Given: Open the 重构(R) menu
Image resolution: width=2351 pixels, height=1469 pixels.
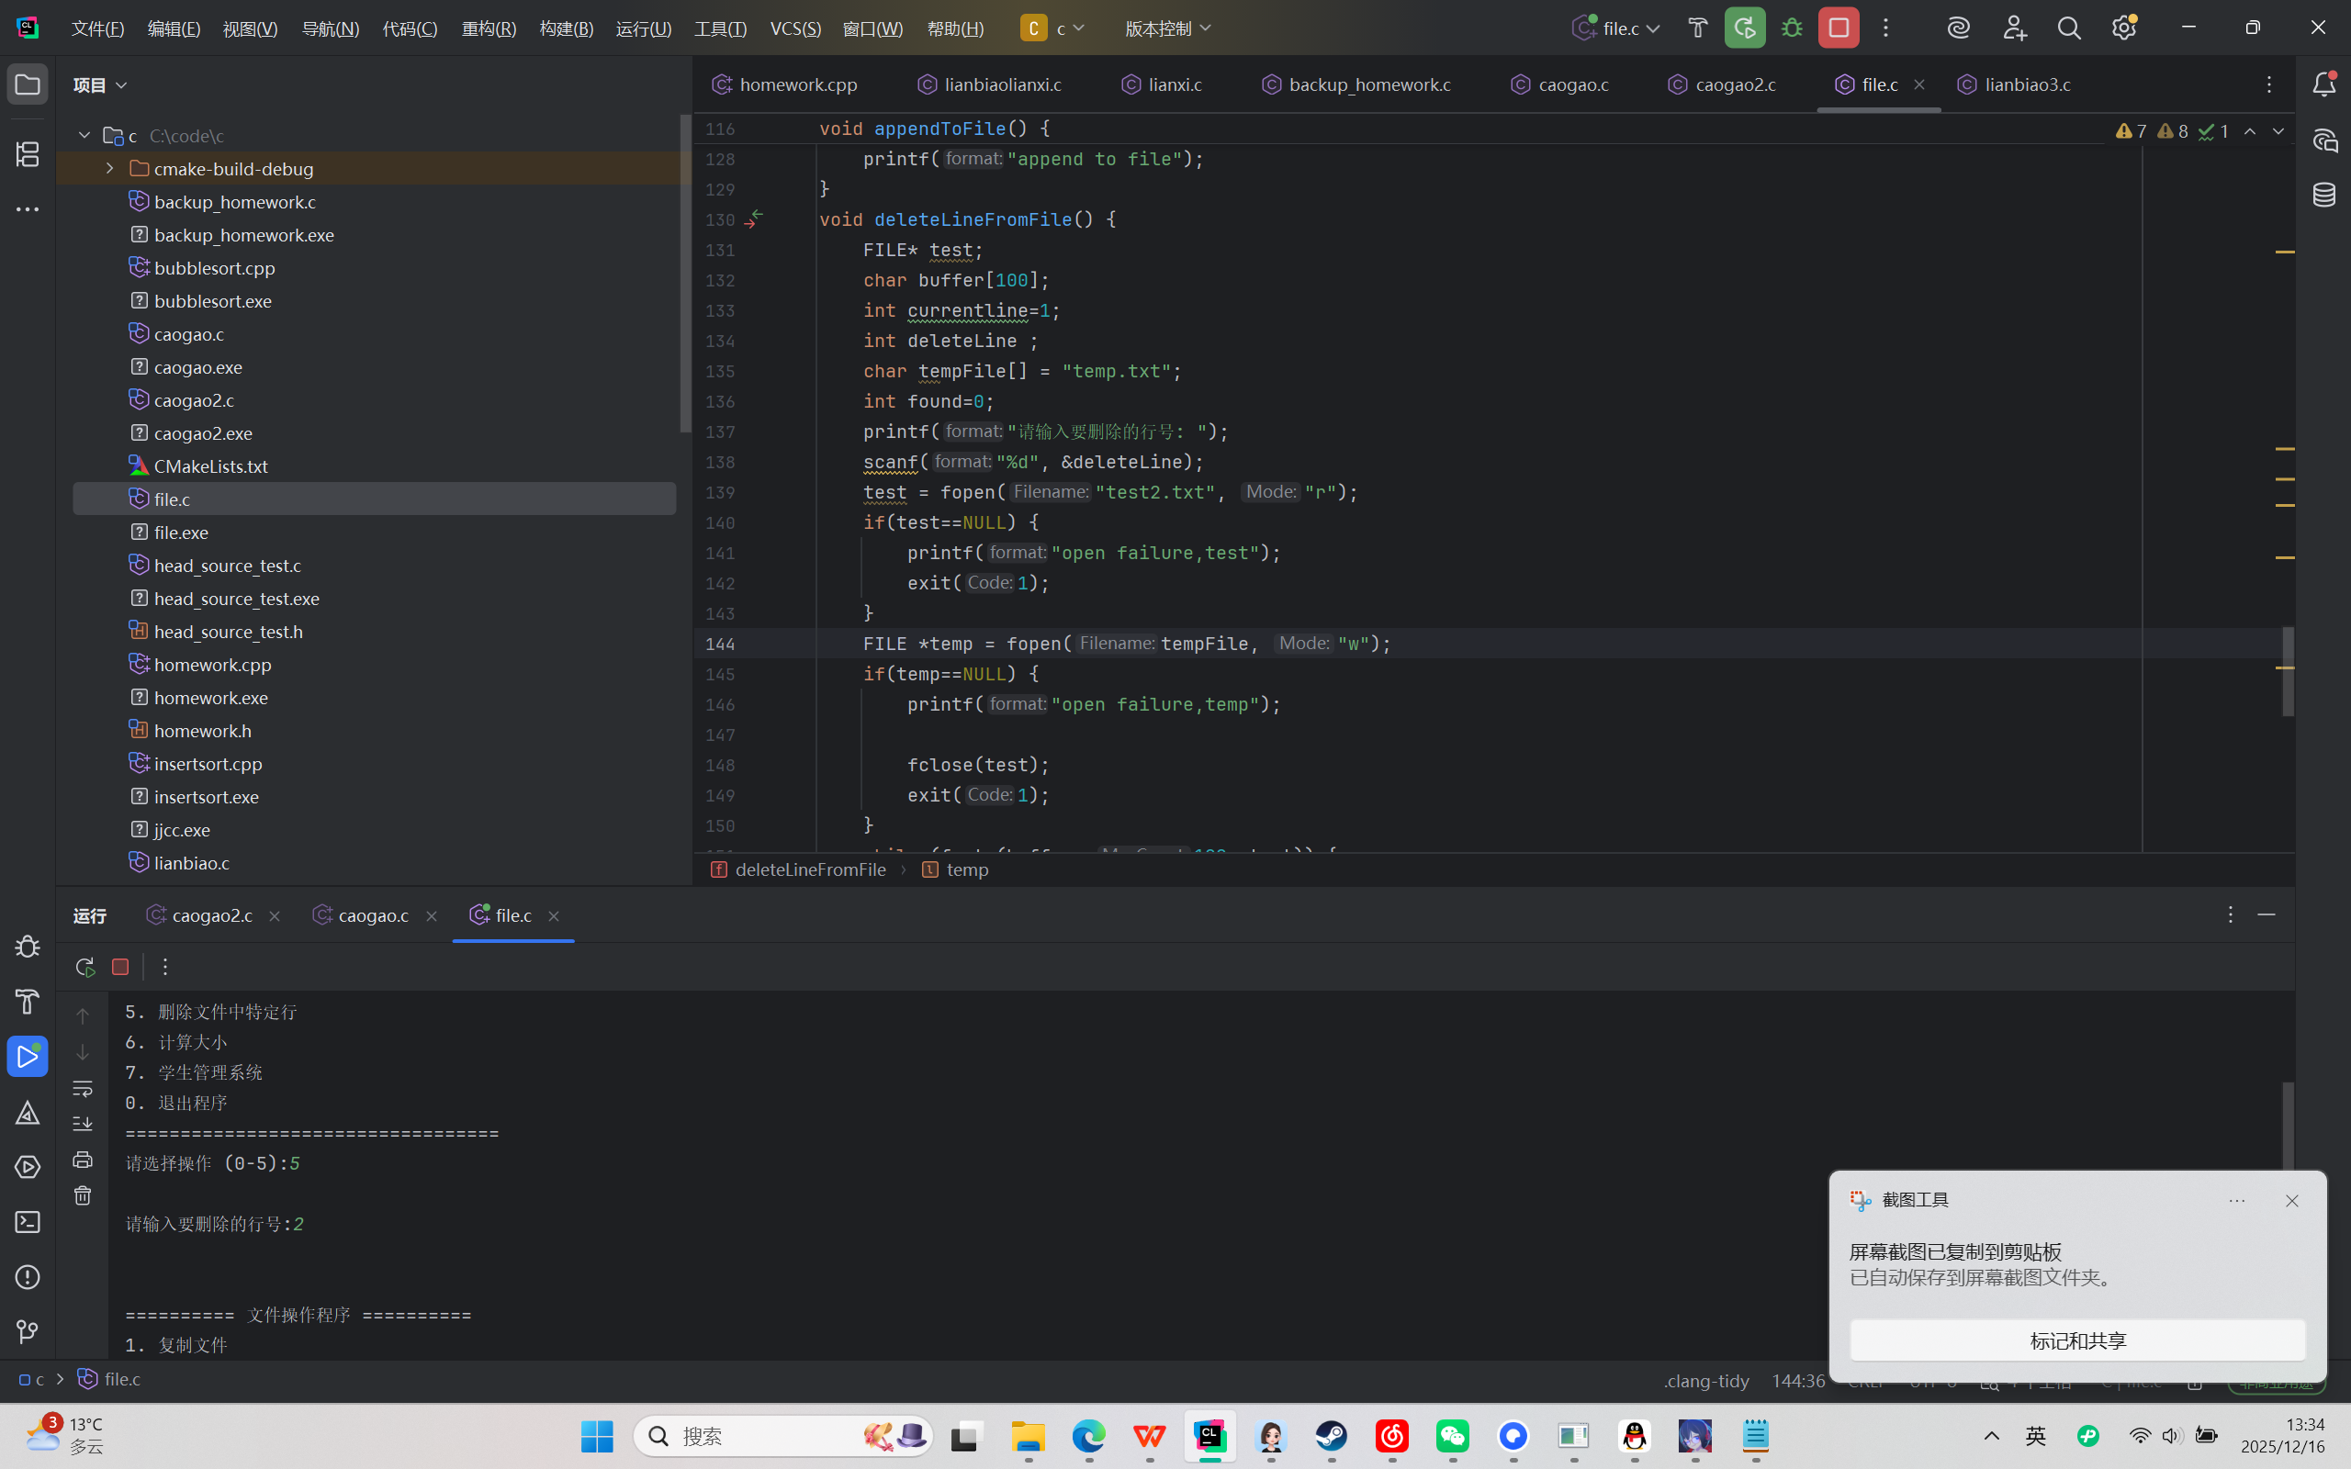Looking at the screenshot, I should pos(489,28).
